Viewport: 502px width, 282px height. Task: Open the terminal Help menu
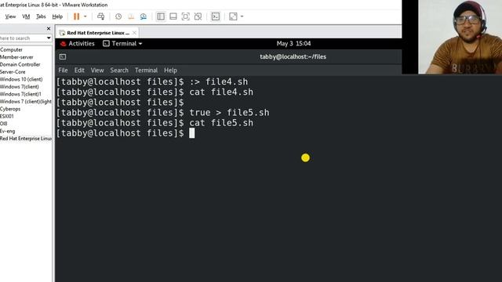pyautogui.click(x=170, y=70)
